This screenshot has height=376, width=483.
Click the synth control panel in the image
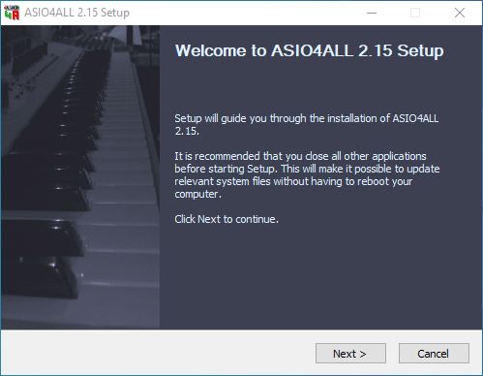[36, 71]
